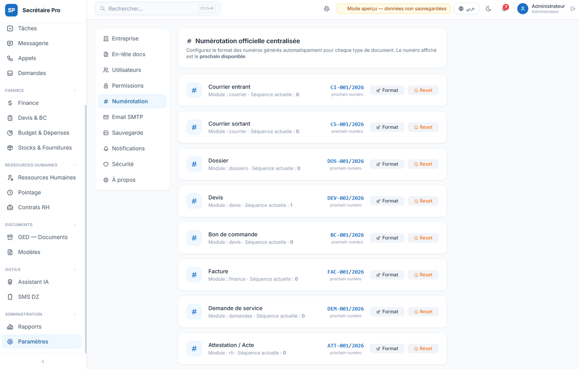Click the sidebar vertical scrollbar

pos(85,229)
